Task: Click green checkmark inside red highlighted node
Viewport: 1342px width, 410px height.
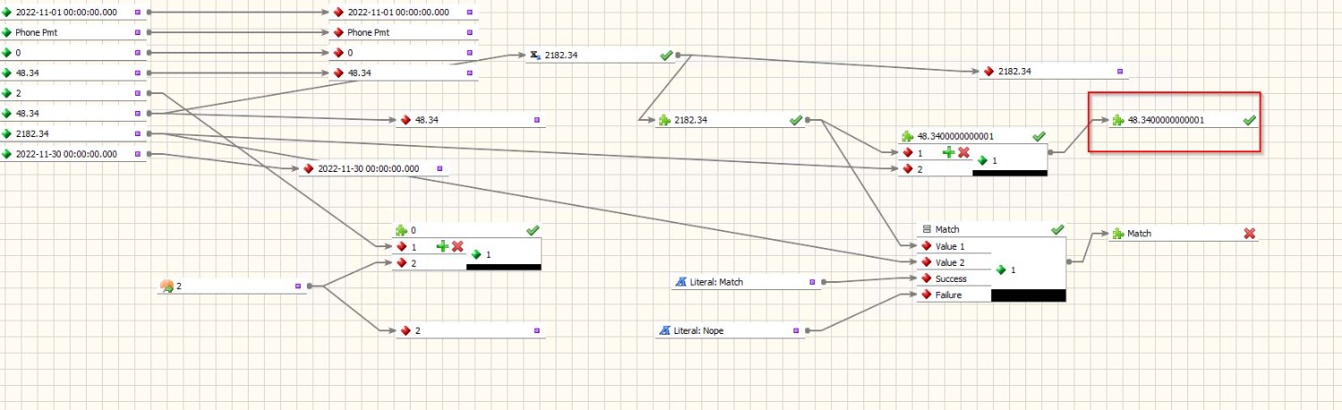Action: pos(1249,119)
